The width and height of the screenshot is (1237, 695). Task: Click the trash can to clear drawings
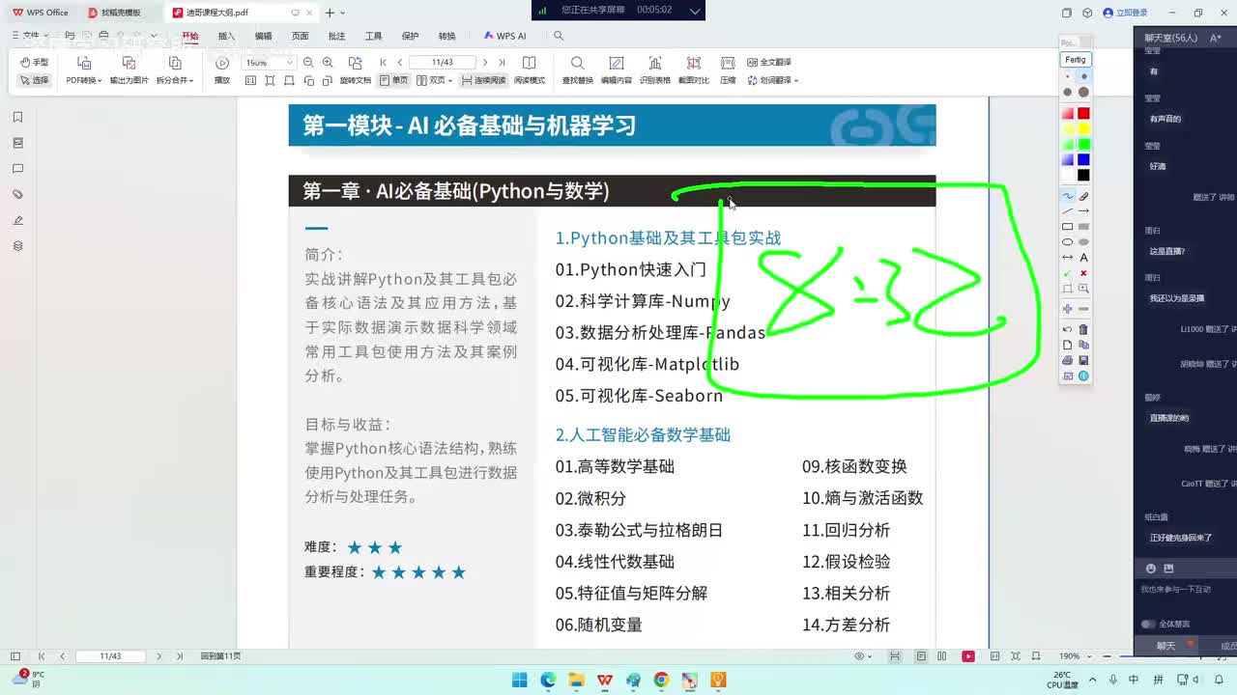coord(1083,329)
